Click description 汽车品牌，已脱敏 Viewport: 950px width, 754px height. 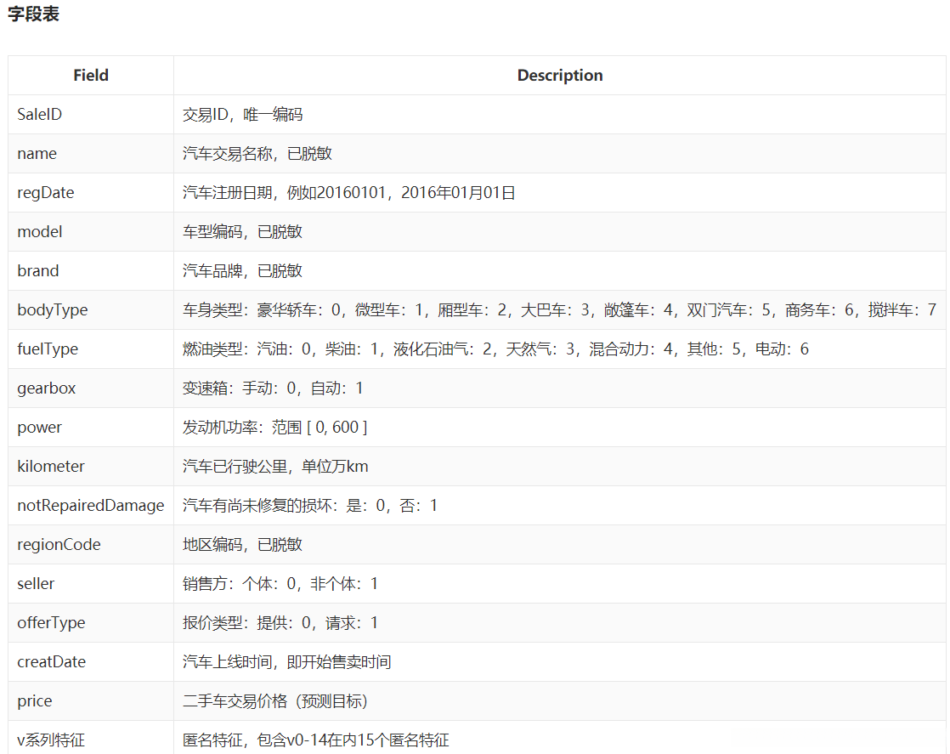pos(242,271)
